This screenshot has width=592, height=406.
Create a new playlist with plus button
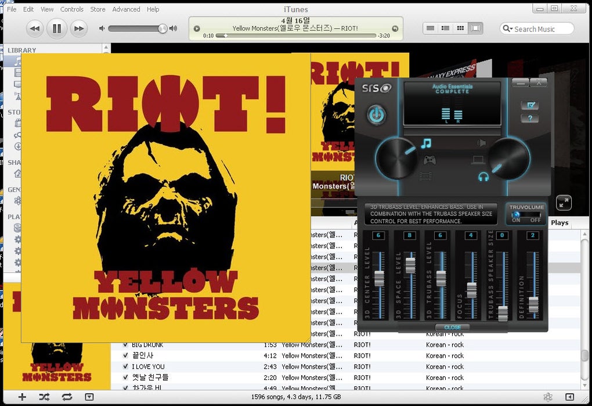(22, 397)
